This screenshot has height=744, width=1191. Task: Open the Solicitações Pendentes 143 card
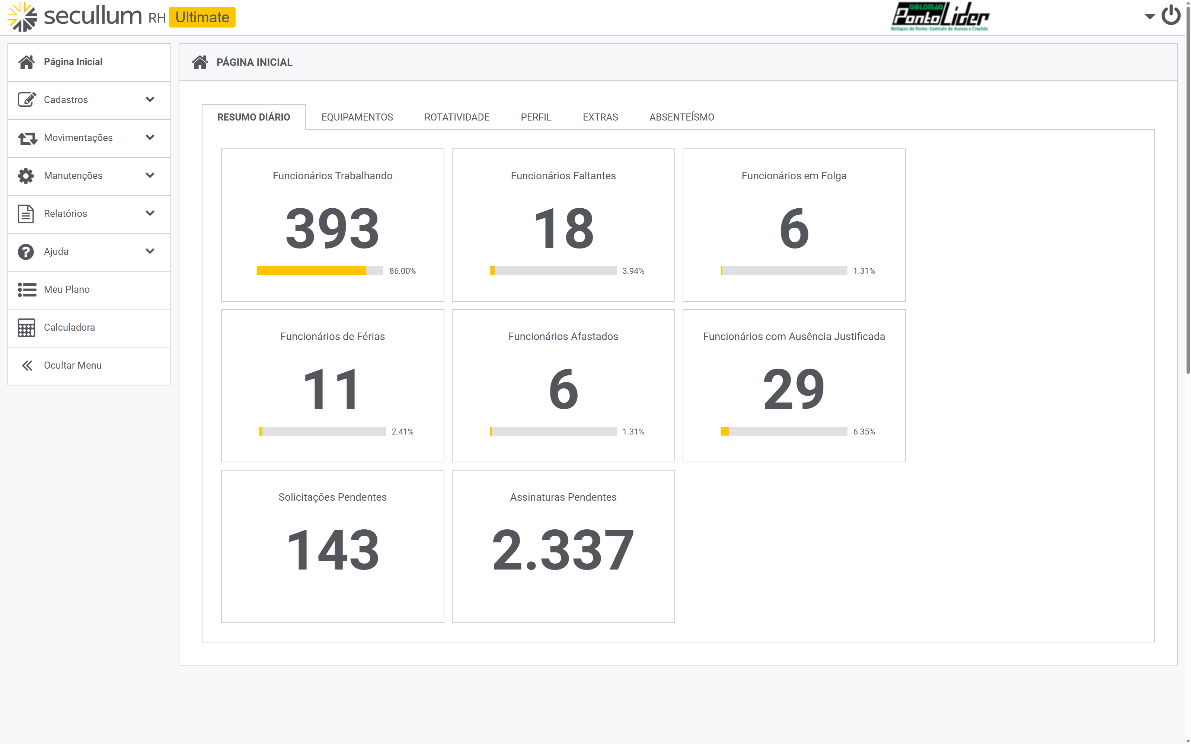[333, 547]
